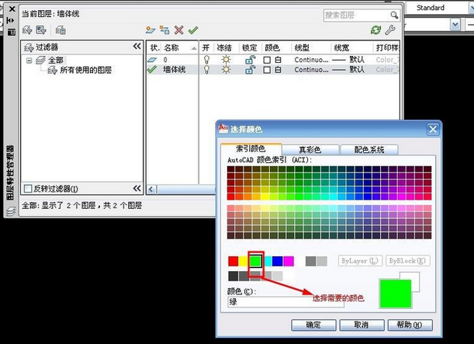Click the 确定 button

click(313, 325)
